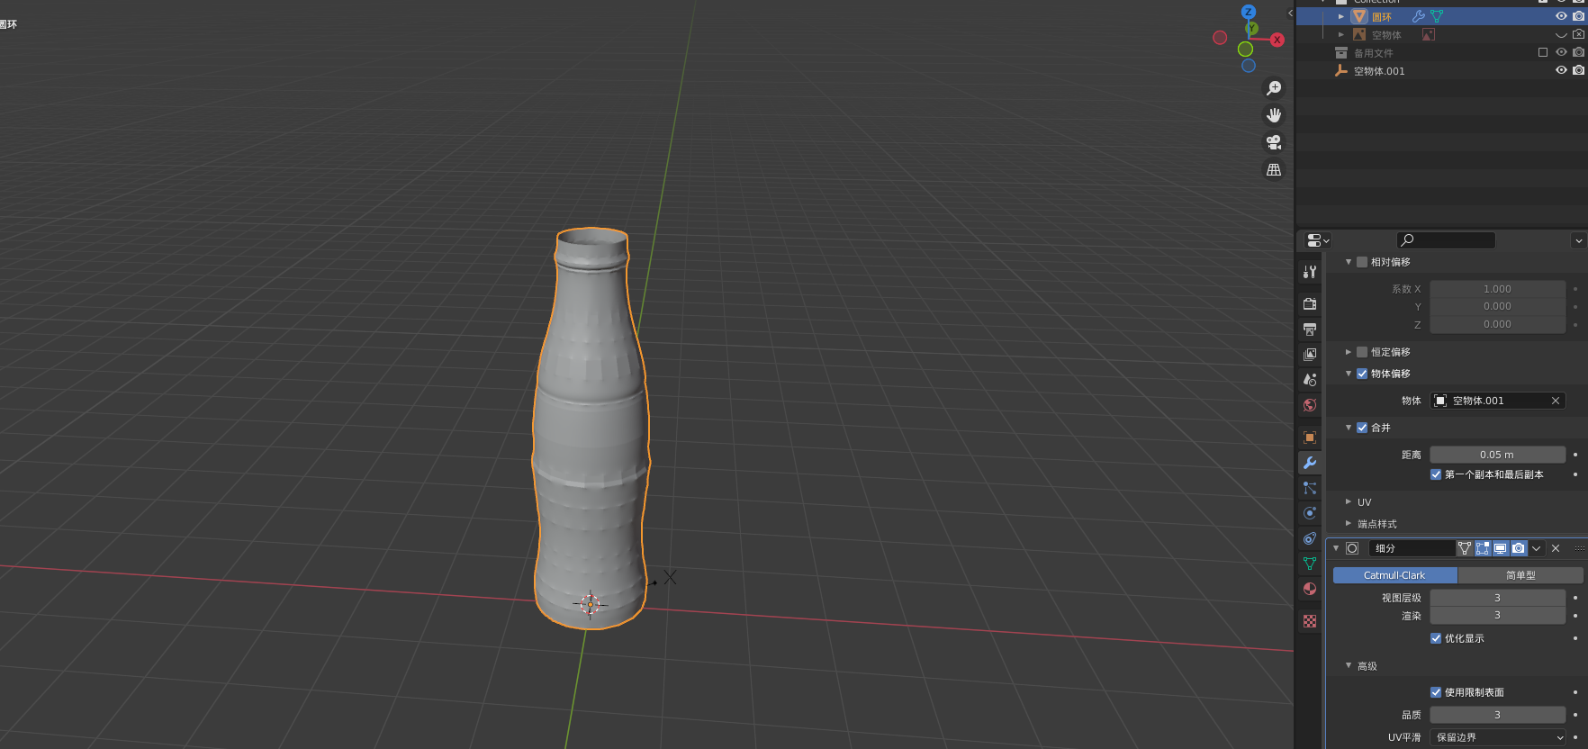
Task: Check the 备用文件 exclude checkbox
Action: [x=1543, y=52]
